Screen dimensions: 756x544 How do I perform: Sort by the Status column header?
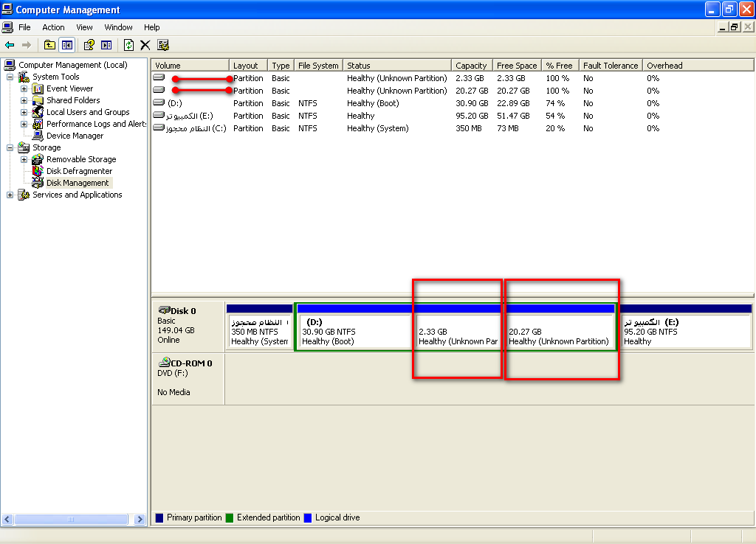point(396,66)
